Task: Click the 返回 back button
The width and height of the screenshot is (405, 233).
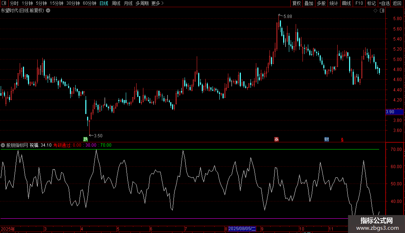Action: pos(397,3)
